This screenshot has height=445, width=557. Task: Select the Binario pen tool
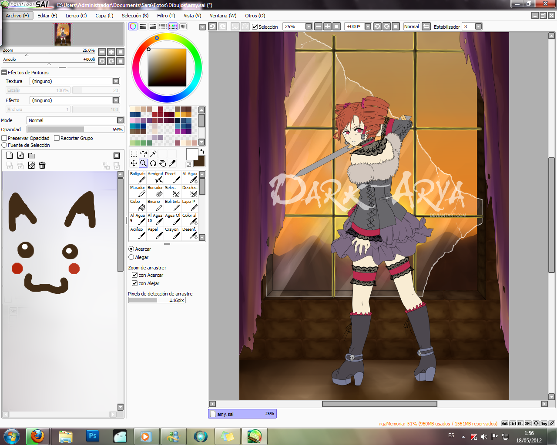[x=155, y=205]
